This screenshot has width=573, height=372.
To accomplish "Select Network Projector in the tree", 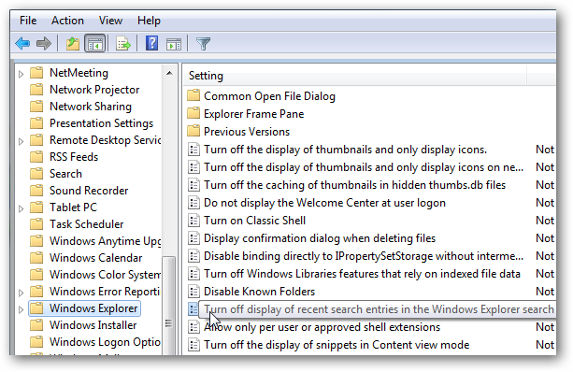I will 94,90.
